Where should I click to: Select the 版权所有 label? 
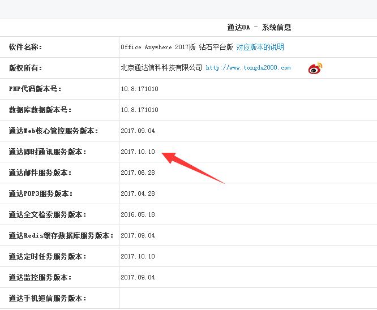pos(25,68)
